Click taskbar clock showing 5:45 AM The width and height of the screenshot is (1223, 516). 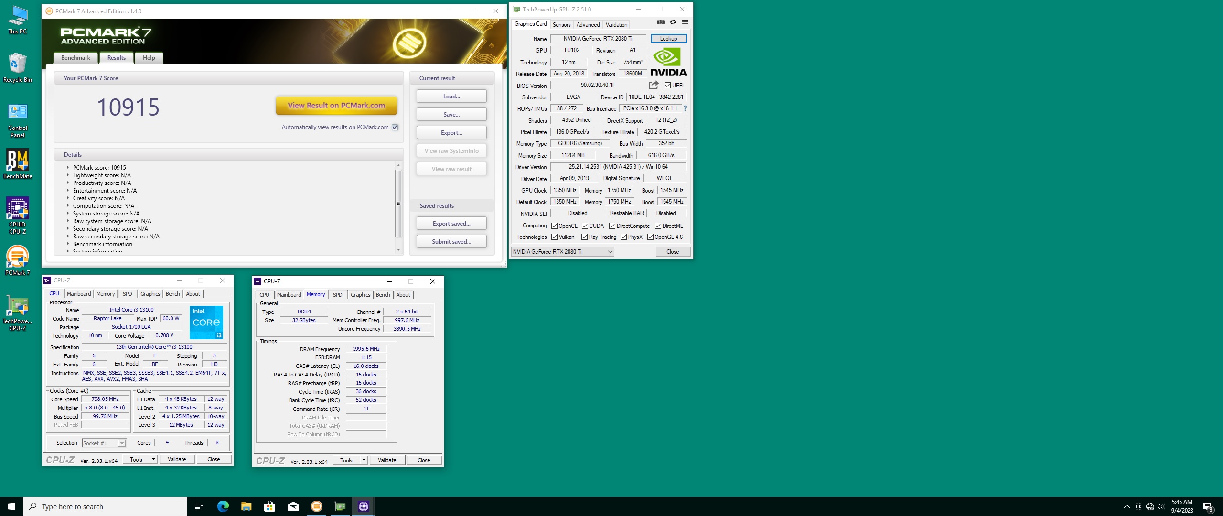[x=1182, y=506]
